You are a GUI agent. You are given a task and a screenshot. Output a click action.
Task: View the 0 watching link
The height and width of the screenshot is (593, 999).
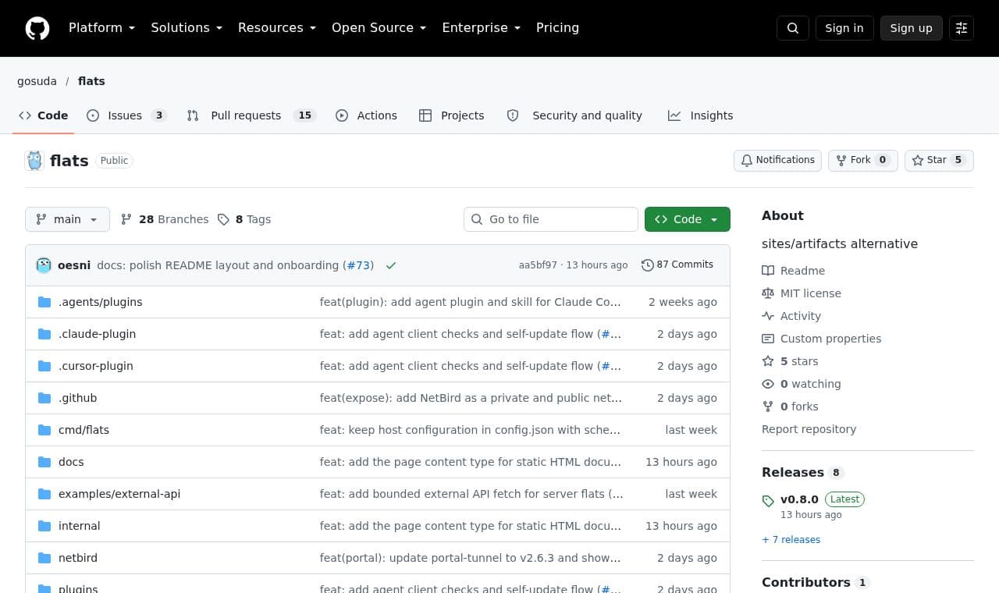pyautogui.click(x=802, y=384)
